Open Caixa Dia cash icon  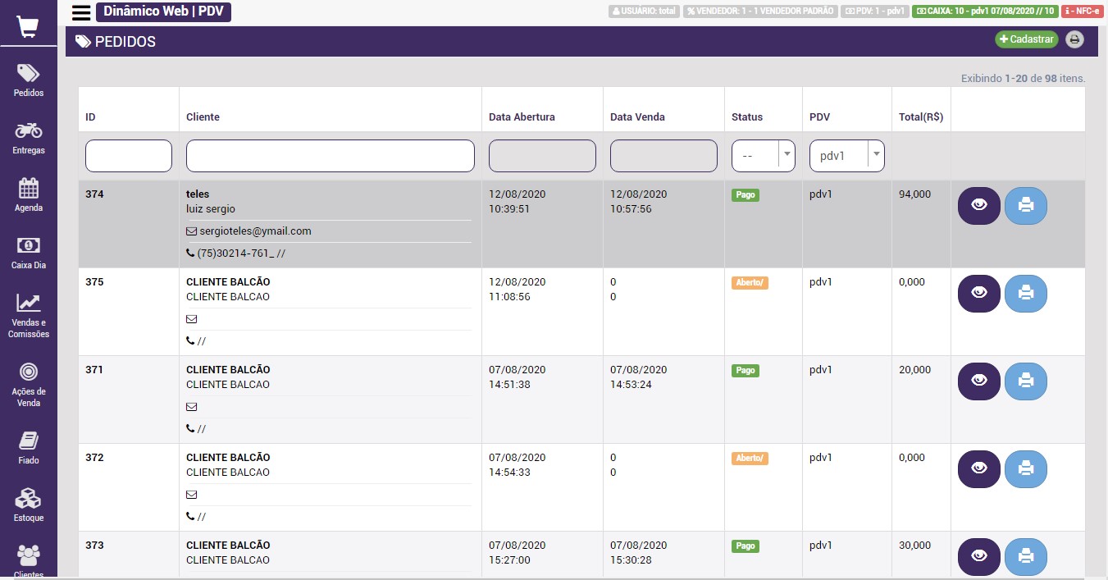pos(29,245)
